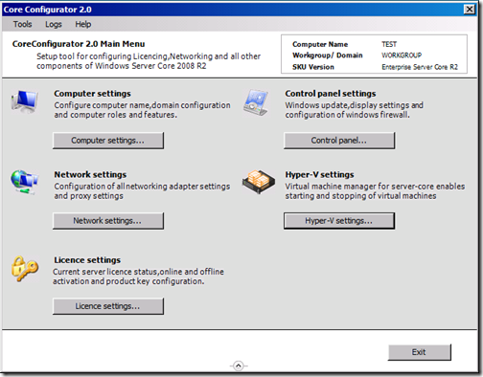Click the Licence settings heading
Image resolution: width=483 pixels, height=377 pixels.
(87, 260)
